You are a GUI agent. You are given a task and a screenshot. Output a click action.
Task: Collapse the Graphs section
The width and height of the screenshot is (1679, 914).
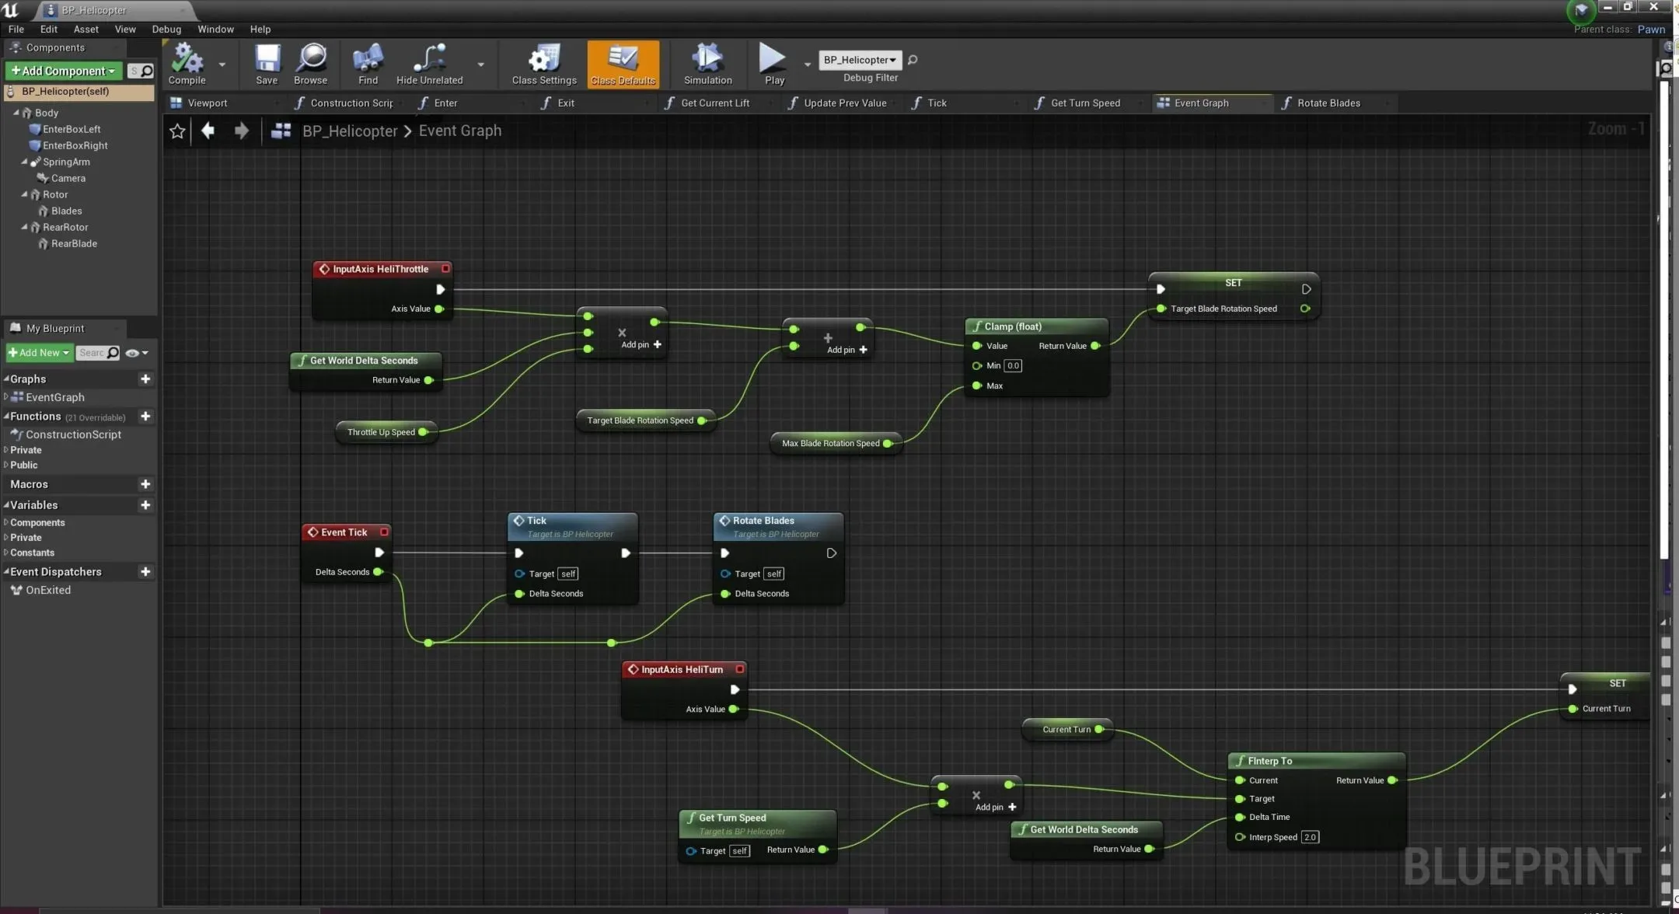(x=6, y=379)
